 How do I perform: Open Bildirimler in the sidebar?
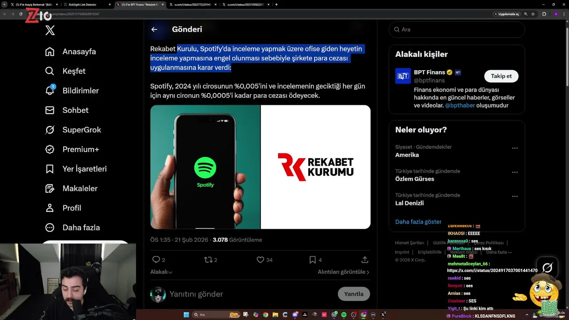tap(72, 91)
